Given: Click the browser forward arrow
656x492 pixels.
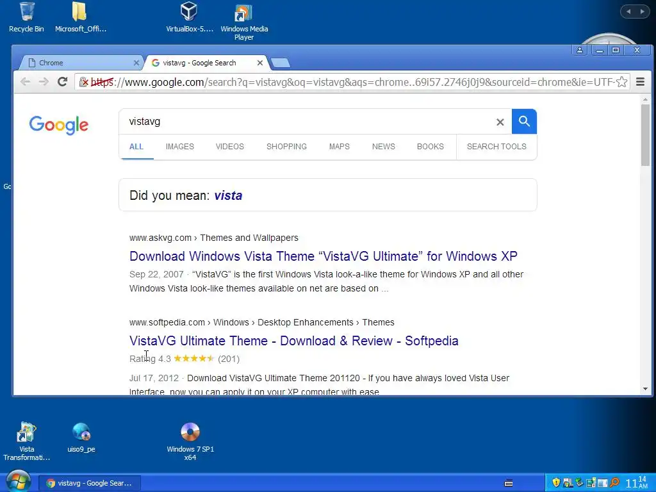Looking at the screenshot, I should click(44, 81).
